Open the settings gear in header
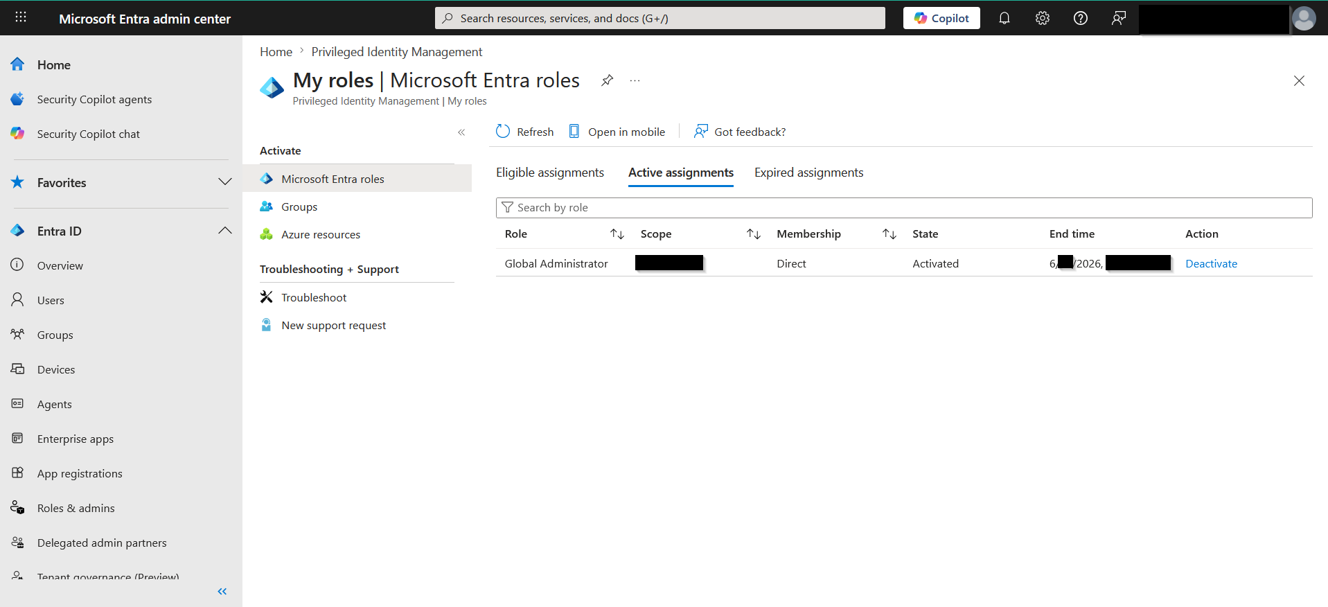 pos(1043,18)
